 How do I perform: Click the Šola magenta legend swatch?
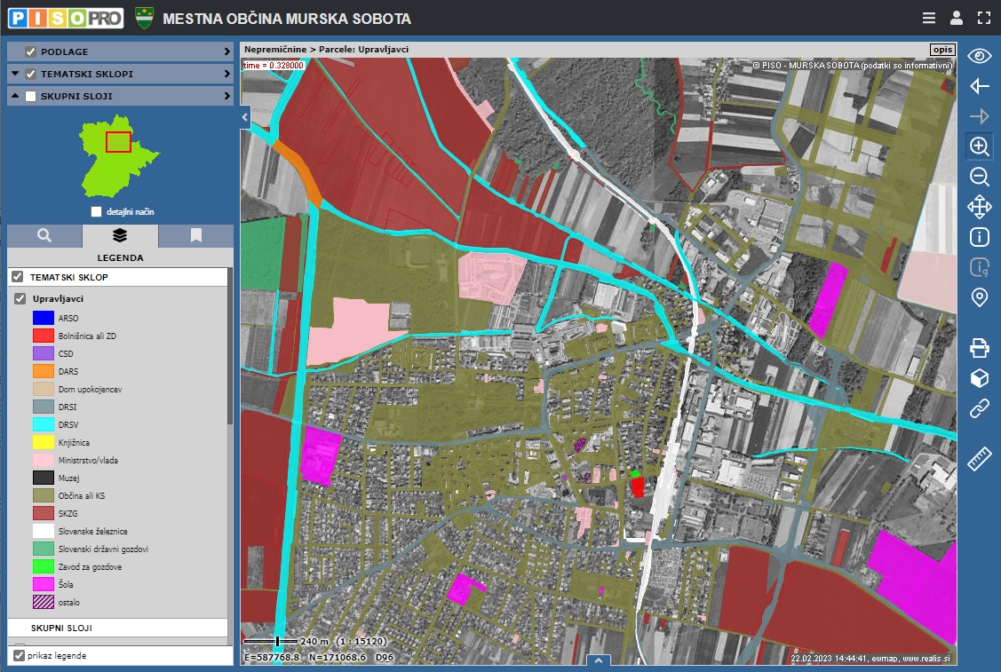(44, 584)
